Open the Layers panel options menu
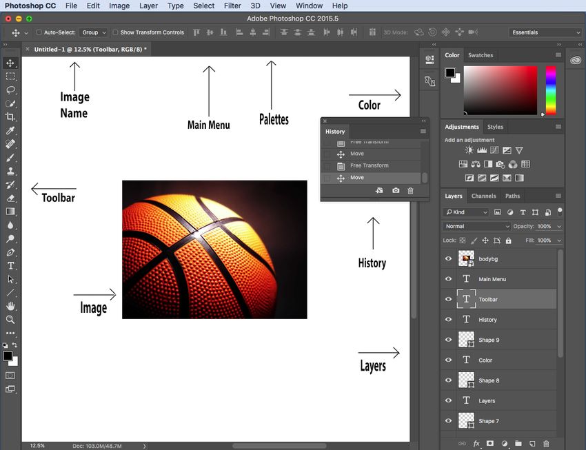 (558, 196)
